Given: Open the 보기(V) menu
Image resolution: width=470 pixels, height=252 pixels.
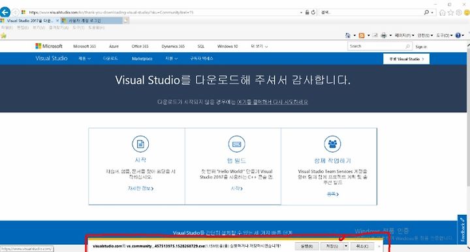Looking at the screenshot, I should (x=39, y=27).
